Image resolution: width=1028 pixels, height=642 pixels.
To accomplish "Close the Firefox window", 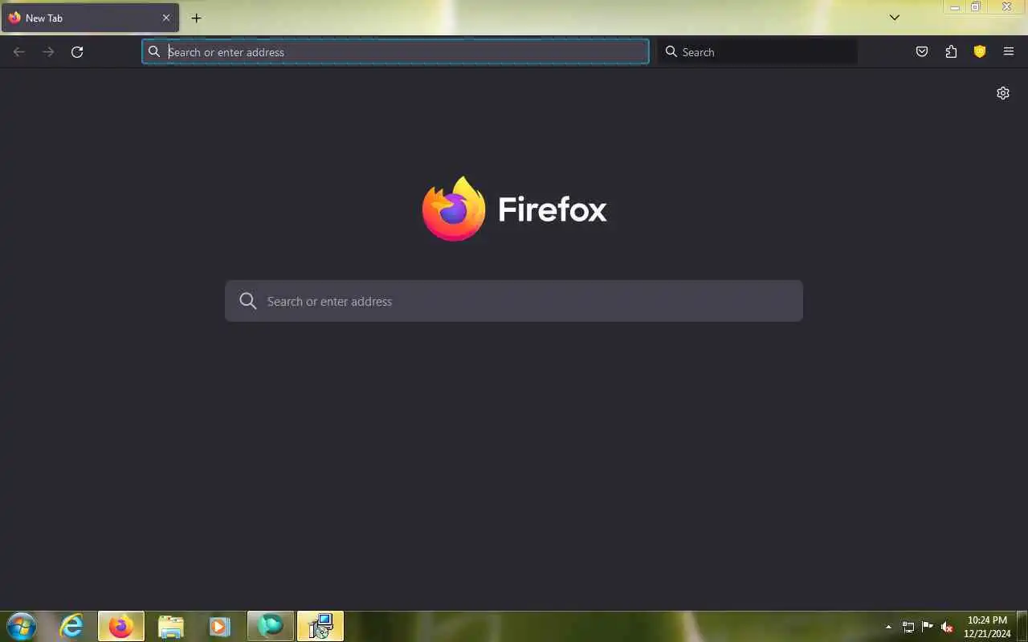I will pyautogui.click(x=1006, y=7).
